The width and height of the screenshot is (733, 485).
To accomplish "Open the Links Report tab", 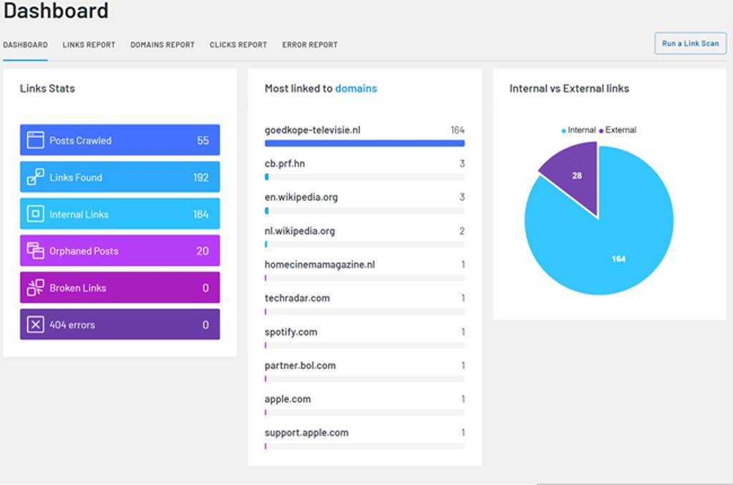I will point(89,44).
